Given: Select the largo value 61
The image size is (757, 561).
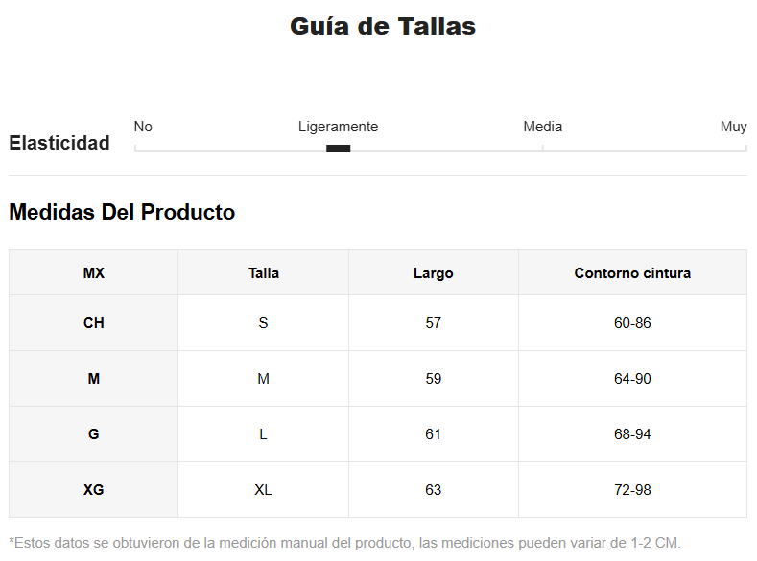Looking at the screenshot, I should coord(433,434).
